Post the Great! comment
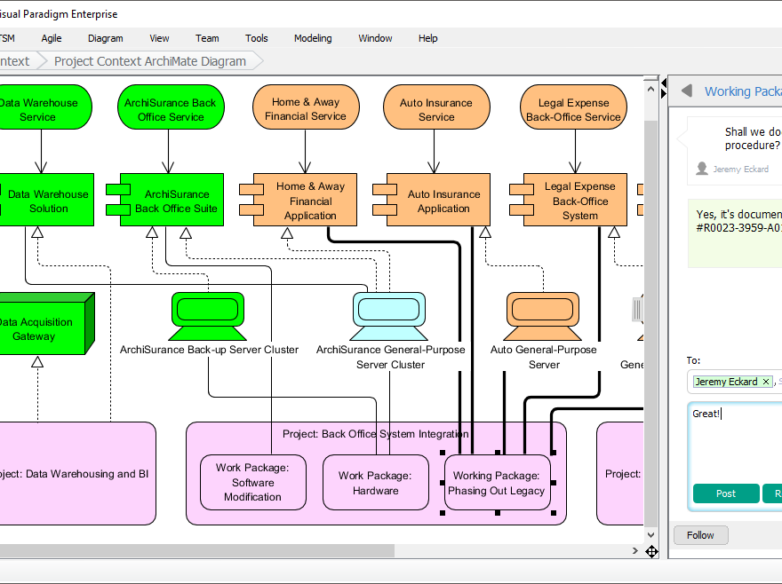Viewport: 782px width, 584px height. click(x=725, y=493)
